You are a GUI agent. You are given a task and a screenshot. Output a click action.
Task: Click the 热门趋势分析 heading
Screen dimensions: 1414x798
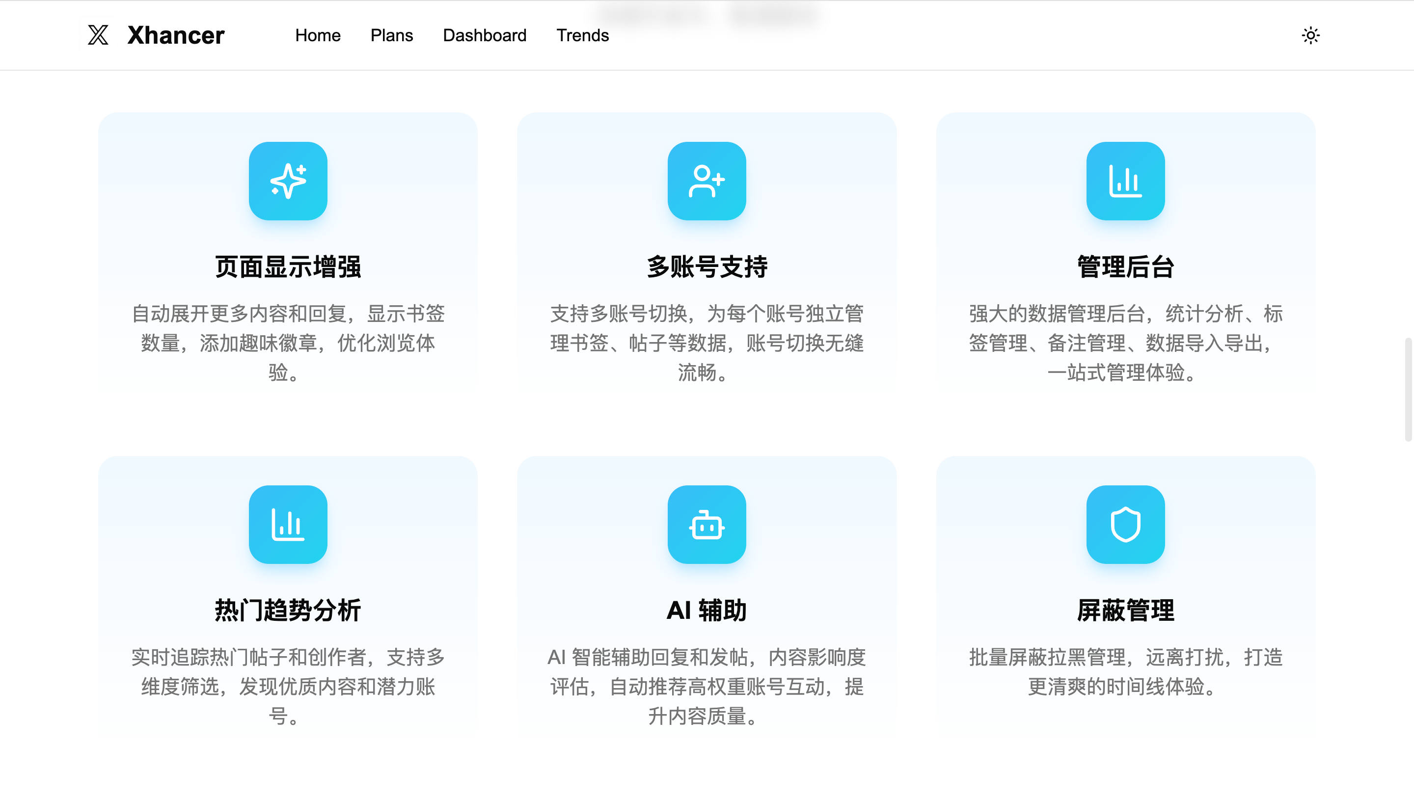(288, 611)
